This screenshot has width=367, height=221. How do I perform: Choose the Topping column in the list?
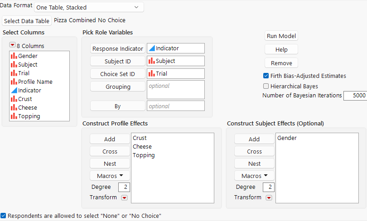coord(29,116)
